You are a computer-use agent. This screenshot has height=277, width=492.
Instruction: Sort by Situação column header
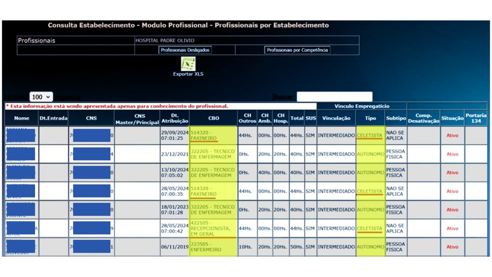point(452,118)
